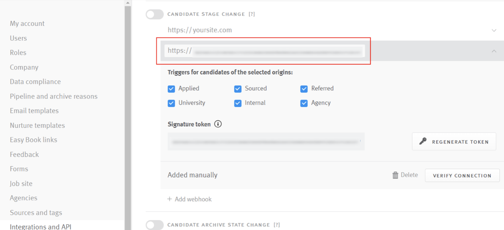Viewport: 504px width, 230px height.
Task: Open the Signature token info tooltip
Action: (218, 124)
